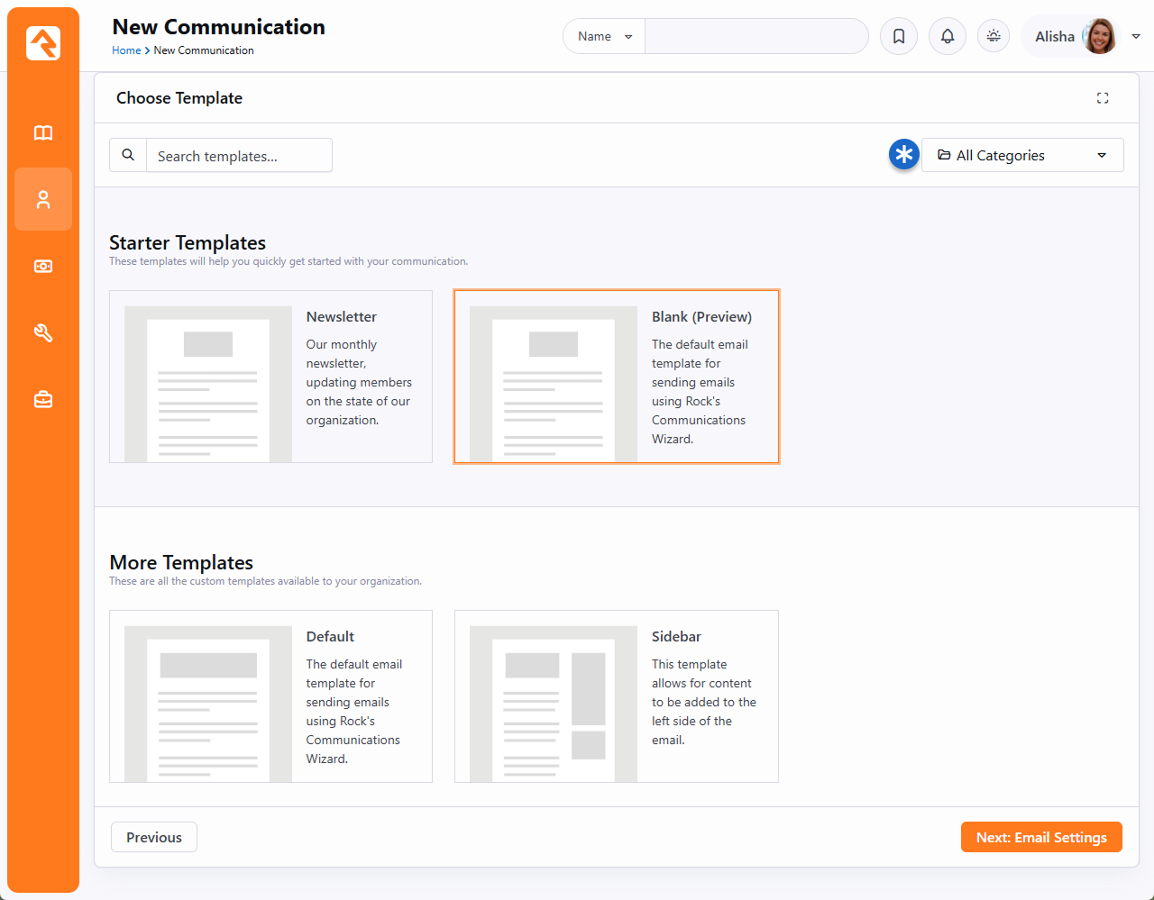Viewport: 1154px width, 900px height.
Task: Open the Name search type dropdown
Action: click(604, 37)
